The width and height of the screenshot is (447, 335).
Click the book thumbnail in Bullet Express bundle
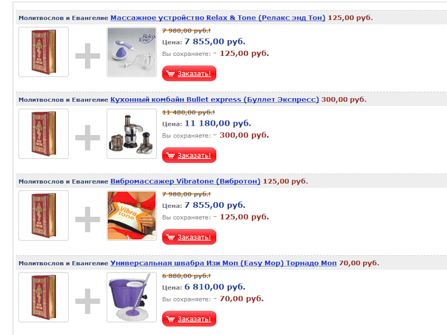click(x=44, y=133)
